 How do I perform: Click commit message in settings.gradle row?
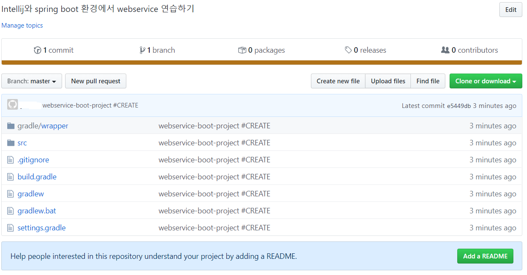pyautogui.click(x=214, y=228)
